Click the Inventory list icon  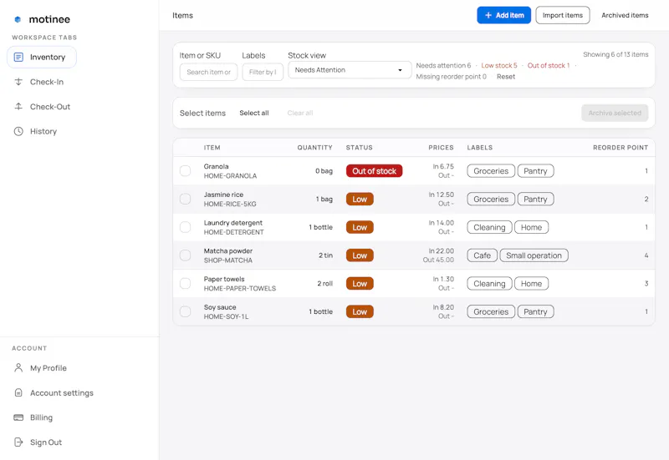click(x=18, y=57)
